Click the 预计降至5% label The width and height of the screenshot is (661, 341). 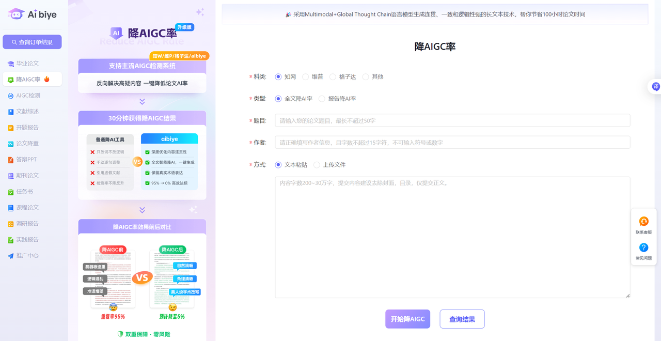(x=172, y=317)
